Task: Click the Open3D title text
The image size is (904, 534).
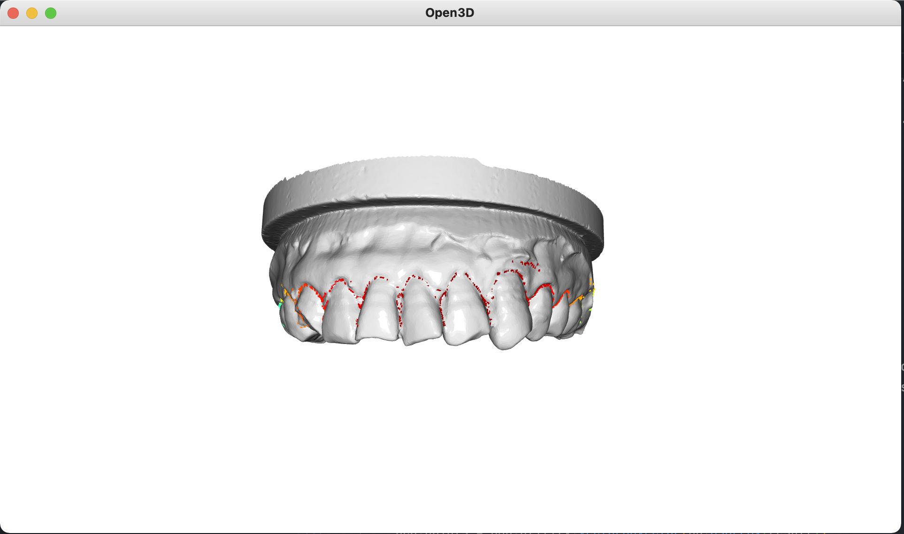Action: 449,13
